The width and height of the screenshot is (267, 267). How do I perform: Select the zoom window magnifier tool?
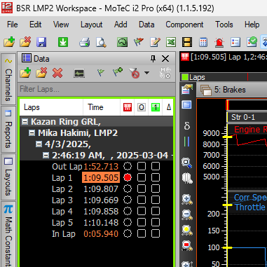pos(187,163)
